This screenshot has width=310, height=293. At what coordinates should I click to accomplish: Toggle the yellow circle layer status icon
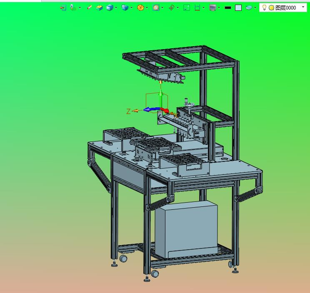(x=271, y=8)
